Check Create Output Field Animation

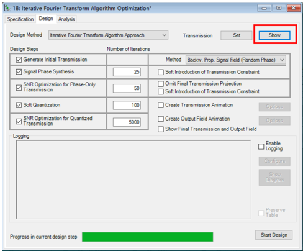[161, 119]
